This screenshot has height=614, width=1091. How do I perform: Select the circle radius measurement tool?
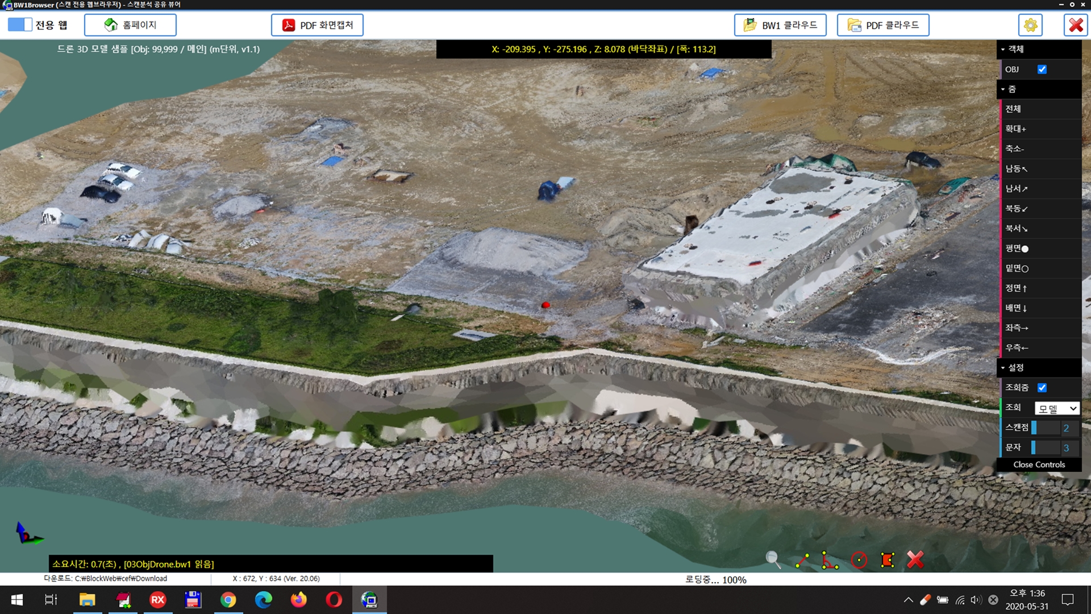click(859, 560)
